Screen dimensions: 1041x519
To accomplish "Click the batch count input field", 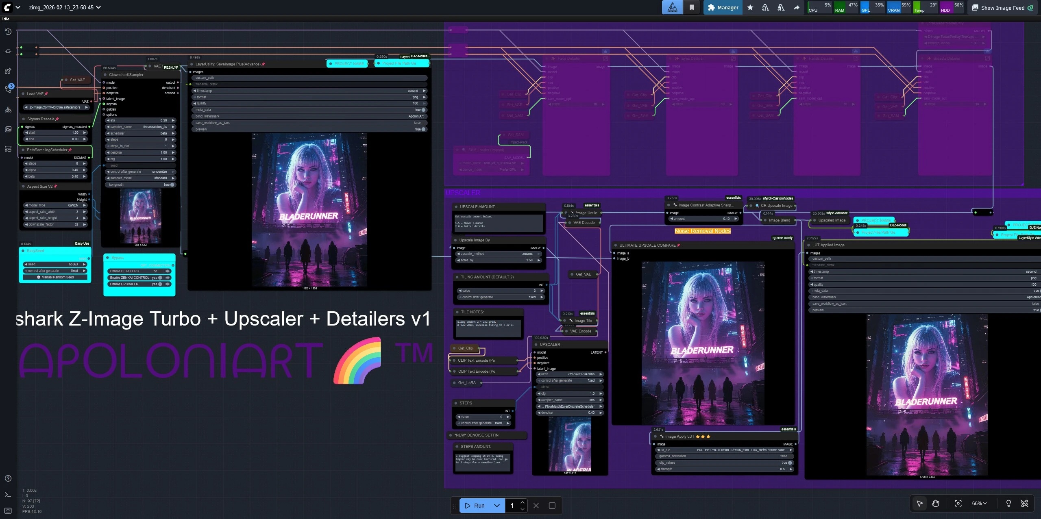I will tap(512, 506).
